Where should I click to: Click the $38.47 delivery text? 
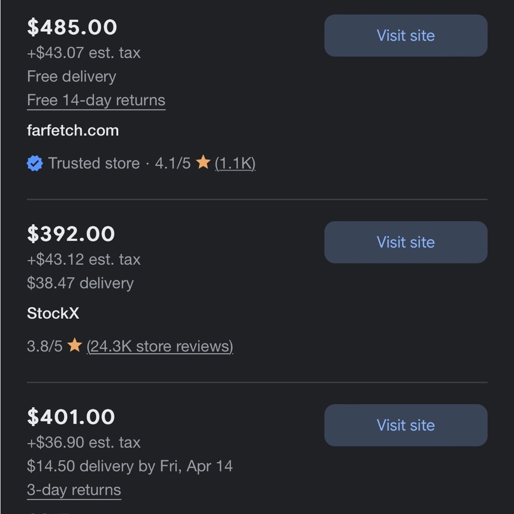pos(80,283)
